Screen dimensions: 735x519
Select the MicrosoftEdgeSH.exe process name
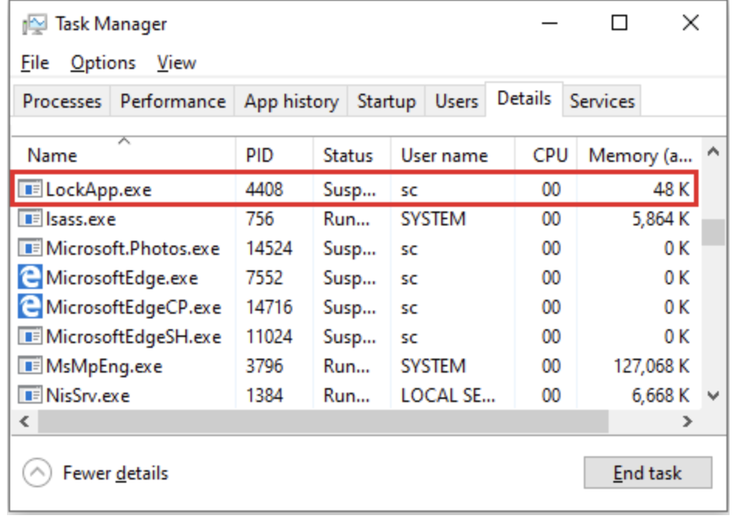pyautogui.click(x=133, y=337)
